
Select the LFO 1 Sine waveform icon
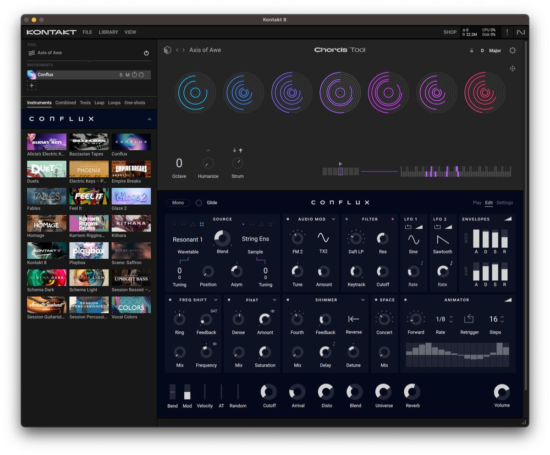tap(413, 240)
